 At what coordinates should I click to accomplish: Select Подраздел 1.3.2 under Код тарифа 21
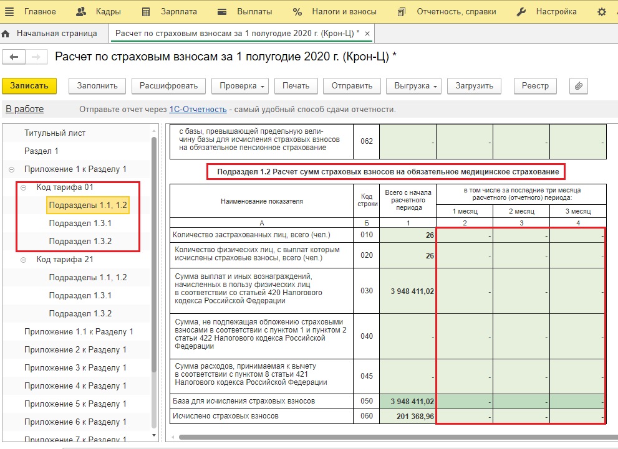coord(80,314)
